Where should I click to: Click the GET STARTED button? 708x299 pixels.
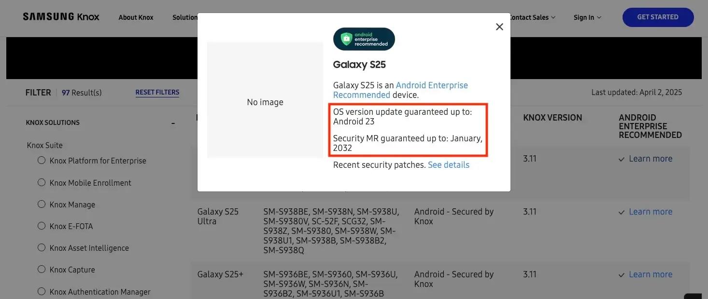click(658, 17)
